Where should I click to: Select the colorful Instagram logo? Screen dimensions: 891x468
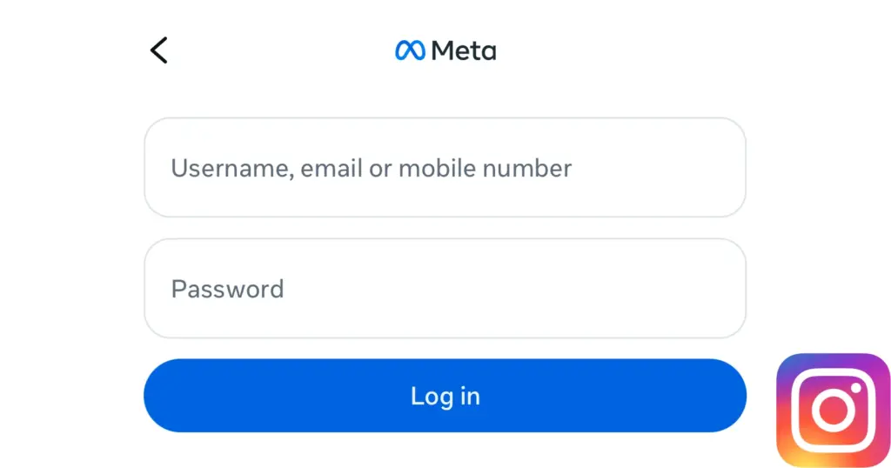(x=833, y=410)
